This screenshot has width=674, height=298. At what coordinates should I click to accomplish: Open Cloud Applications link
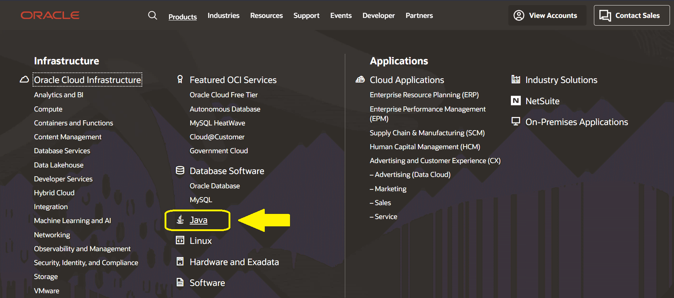407,80
